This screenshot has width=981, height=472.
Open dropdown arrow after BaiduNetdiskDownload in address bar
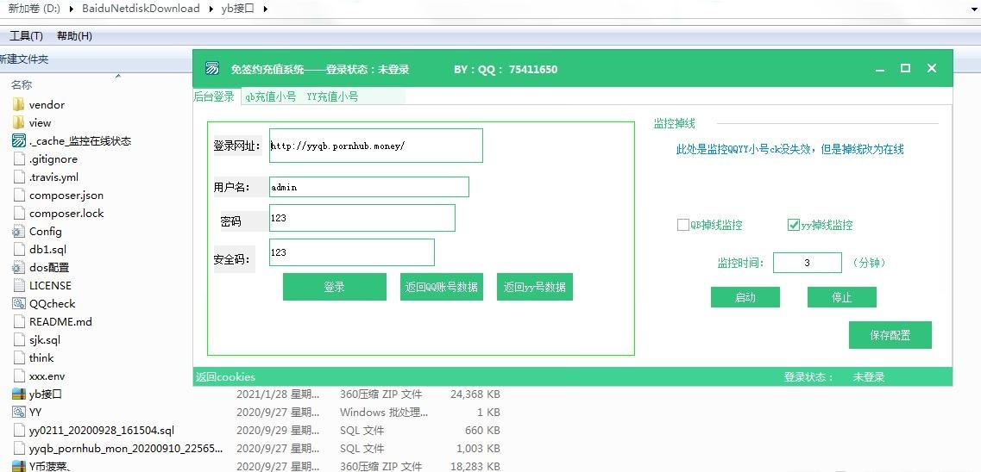tap(211, 9)
